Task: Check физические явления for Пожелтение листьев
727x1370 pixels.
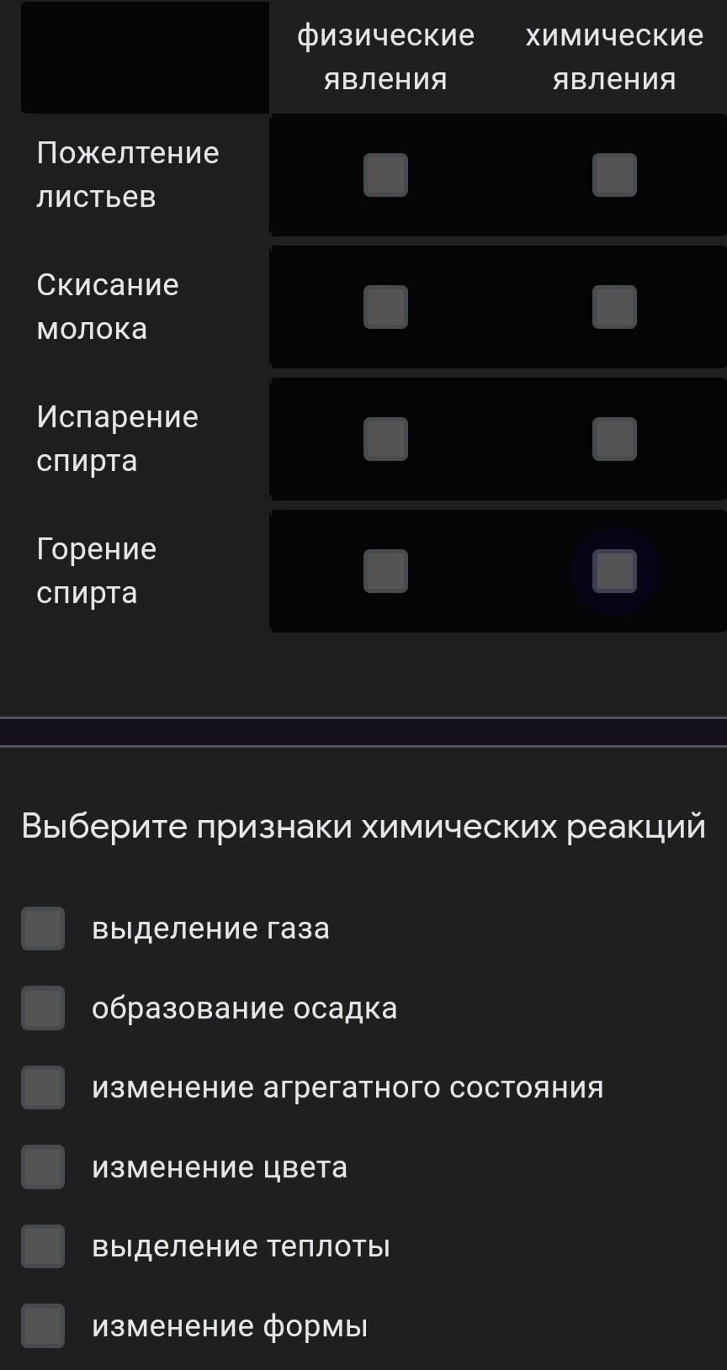Action: pos(385,175)
